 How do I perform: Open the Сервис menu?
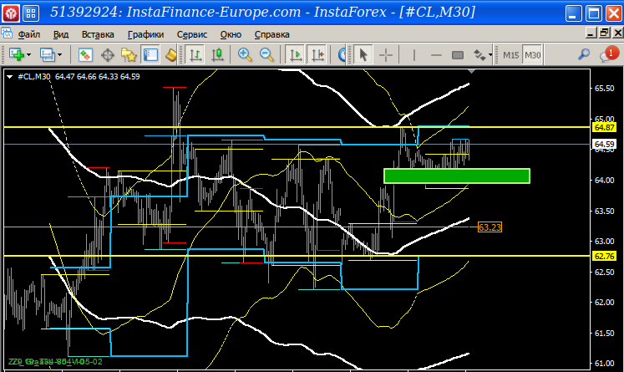click(x=192, y=34)
